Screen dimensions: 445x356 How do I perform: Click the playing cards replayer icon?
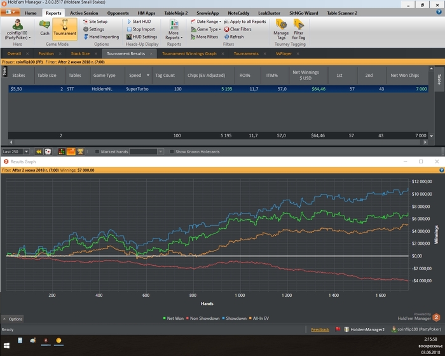click(x=48, y=151)
